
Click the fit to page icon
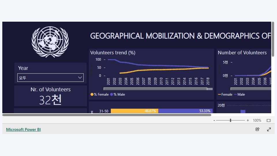[x=269, y=120]
